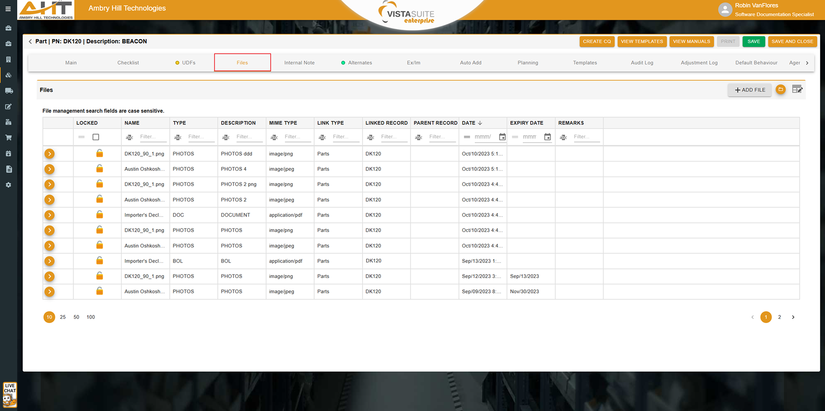Toggle lock on the BOL file row
The image size is (825, 411).
[x=99, y=260]
